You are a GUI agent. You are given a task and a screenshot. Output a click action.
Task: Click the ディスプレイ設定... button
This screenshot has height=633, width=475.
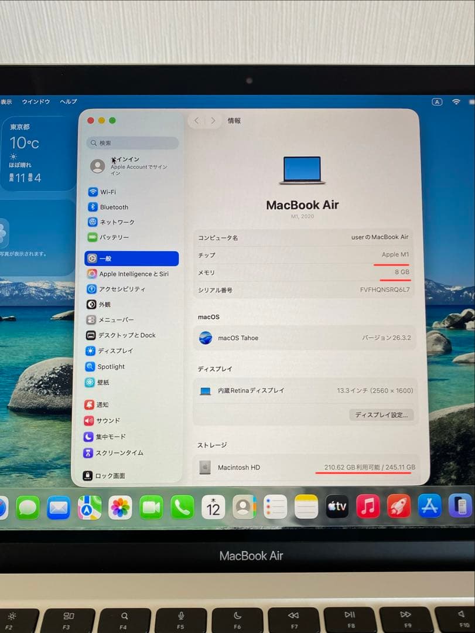click(381, 414)
